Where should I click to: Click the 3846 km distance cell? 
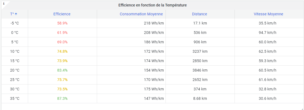200,70
